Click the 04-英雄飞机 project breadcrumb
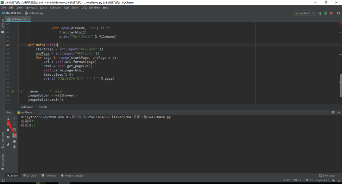This screenshot has height=184, width=342. (12, 13)
